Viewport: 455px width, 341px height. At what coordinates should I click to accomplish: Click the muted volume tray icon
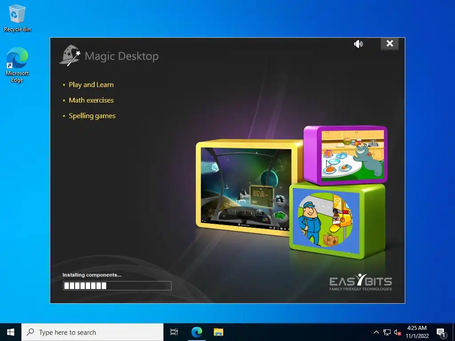click(397, 332)
